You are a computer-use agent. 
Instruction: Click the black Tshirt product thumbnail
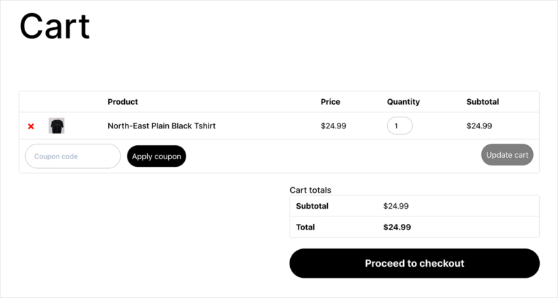pos(56,126)
